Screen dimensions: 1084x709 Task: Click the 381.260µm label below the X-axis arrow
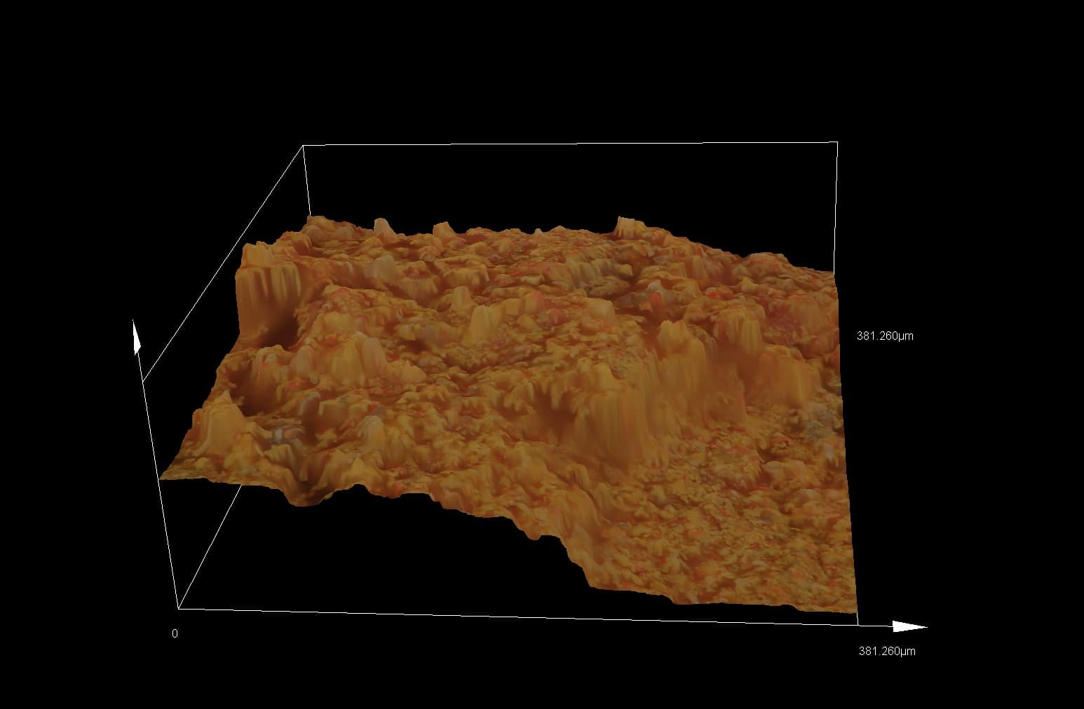tap(887, 652)
